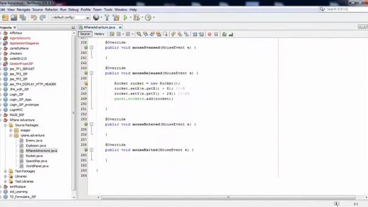Collapse the mouseExited method fold
This screenshot has height=207, width=368.
tap(91, 149)
